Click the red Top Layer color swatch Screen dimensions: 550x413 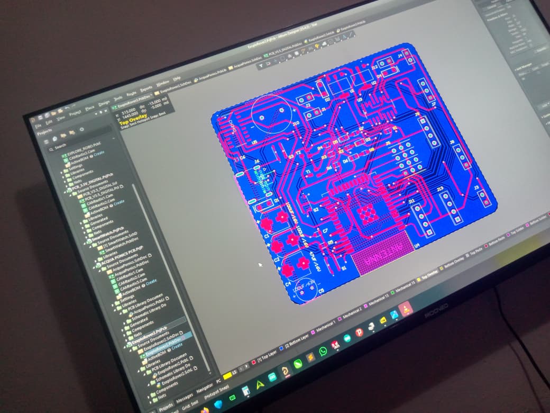tap(253, 363)
